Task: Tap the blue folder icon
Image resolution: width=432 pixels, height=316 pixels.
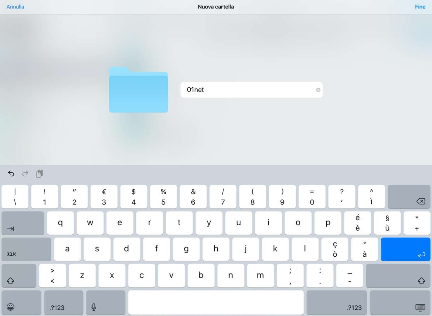Action: pyautogui.click(x=138, y=90)
